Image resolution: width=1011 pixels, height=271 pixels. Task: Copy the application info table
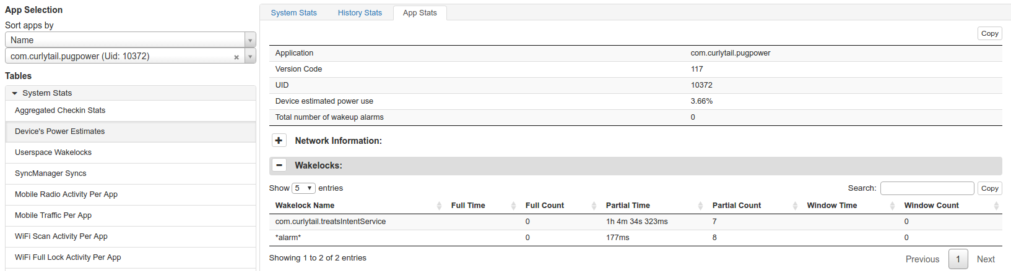click(989, 34)
